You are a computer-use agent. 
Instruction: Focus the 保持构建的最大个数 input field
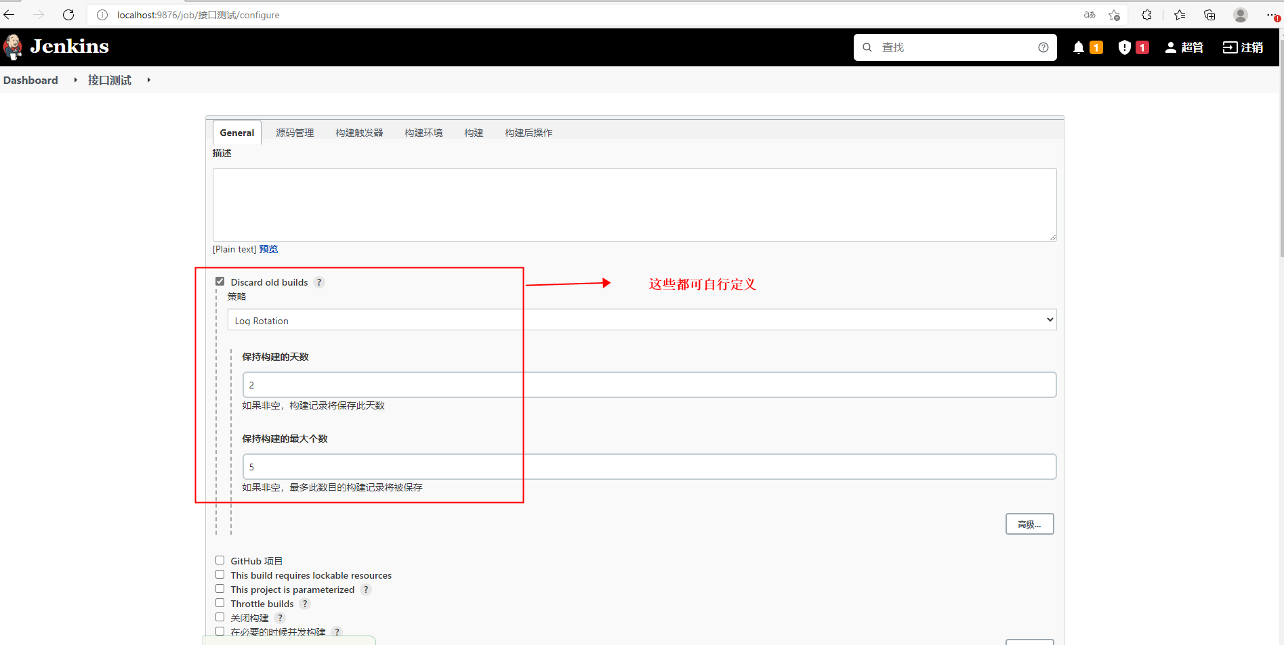tap(649, 466)
